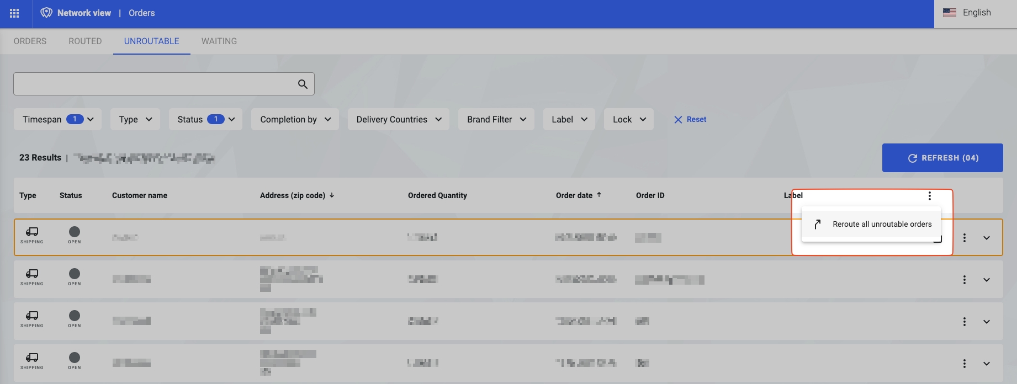Open the Timespan filter dropdown
Image resolution: width=1017 pixels, height=384 pixels.
pyautogui.click(x=57, y=119)
